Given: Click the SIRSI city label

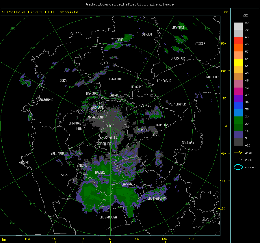Looking at the screenshot, I should tap(65, 175).
